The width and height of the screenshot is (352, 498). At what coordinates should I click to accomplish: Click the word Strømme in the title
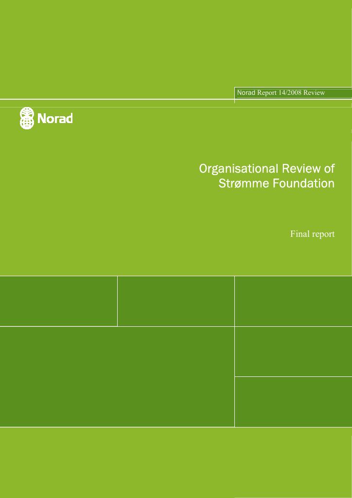(243, 183)
